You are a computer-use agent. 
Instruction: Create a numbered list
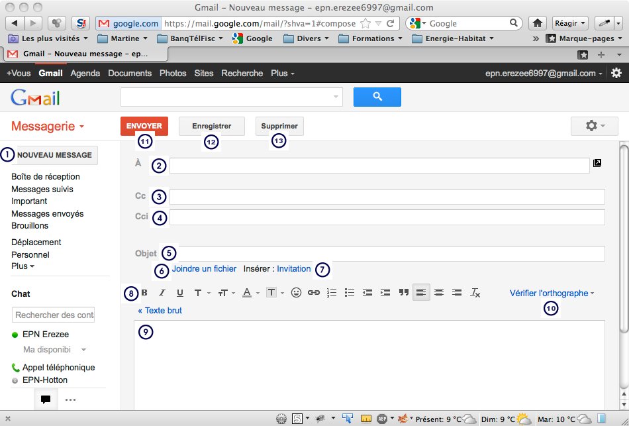point(332,292)
